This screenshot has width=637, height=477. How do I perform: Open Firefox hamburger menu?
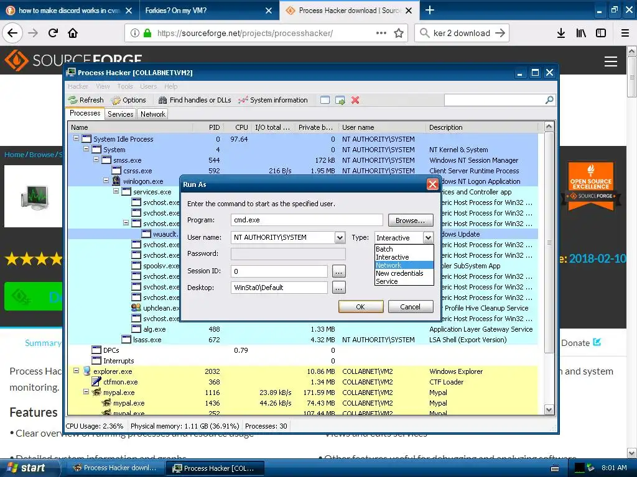[x=625, y=34]
